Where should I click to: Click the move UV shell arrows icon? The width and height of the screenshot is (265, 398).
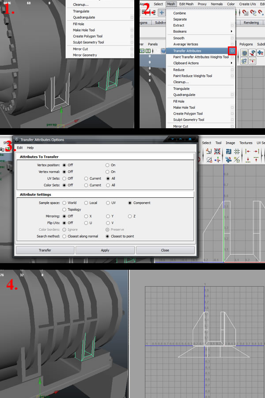[218, 160]
